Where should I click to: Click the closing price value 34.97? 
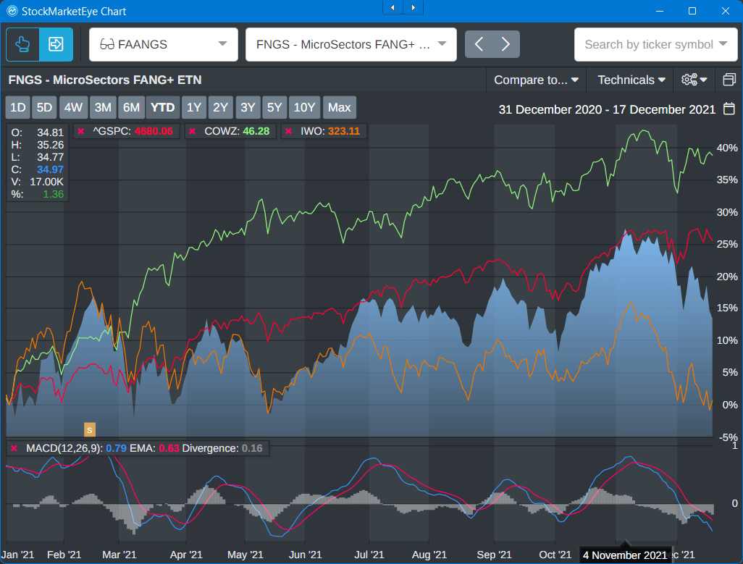50,169
